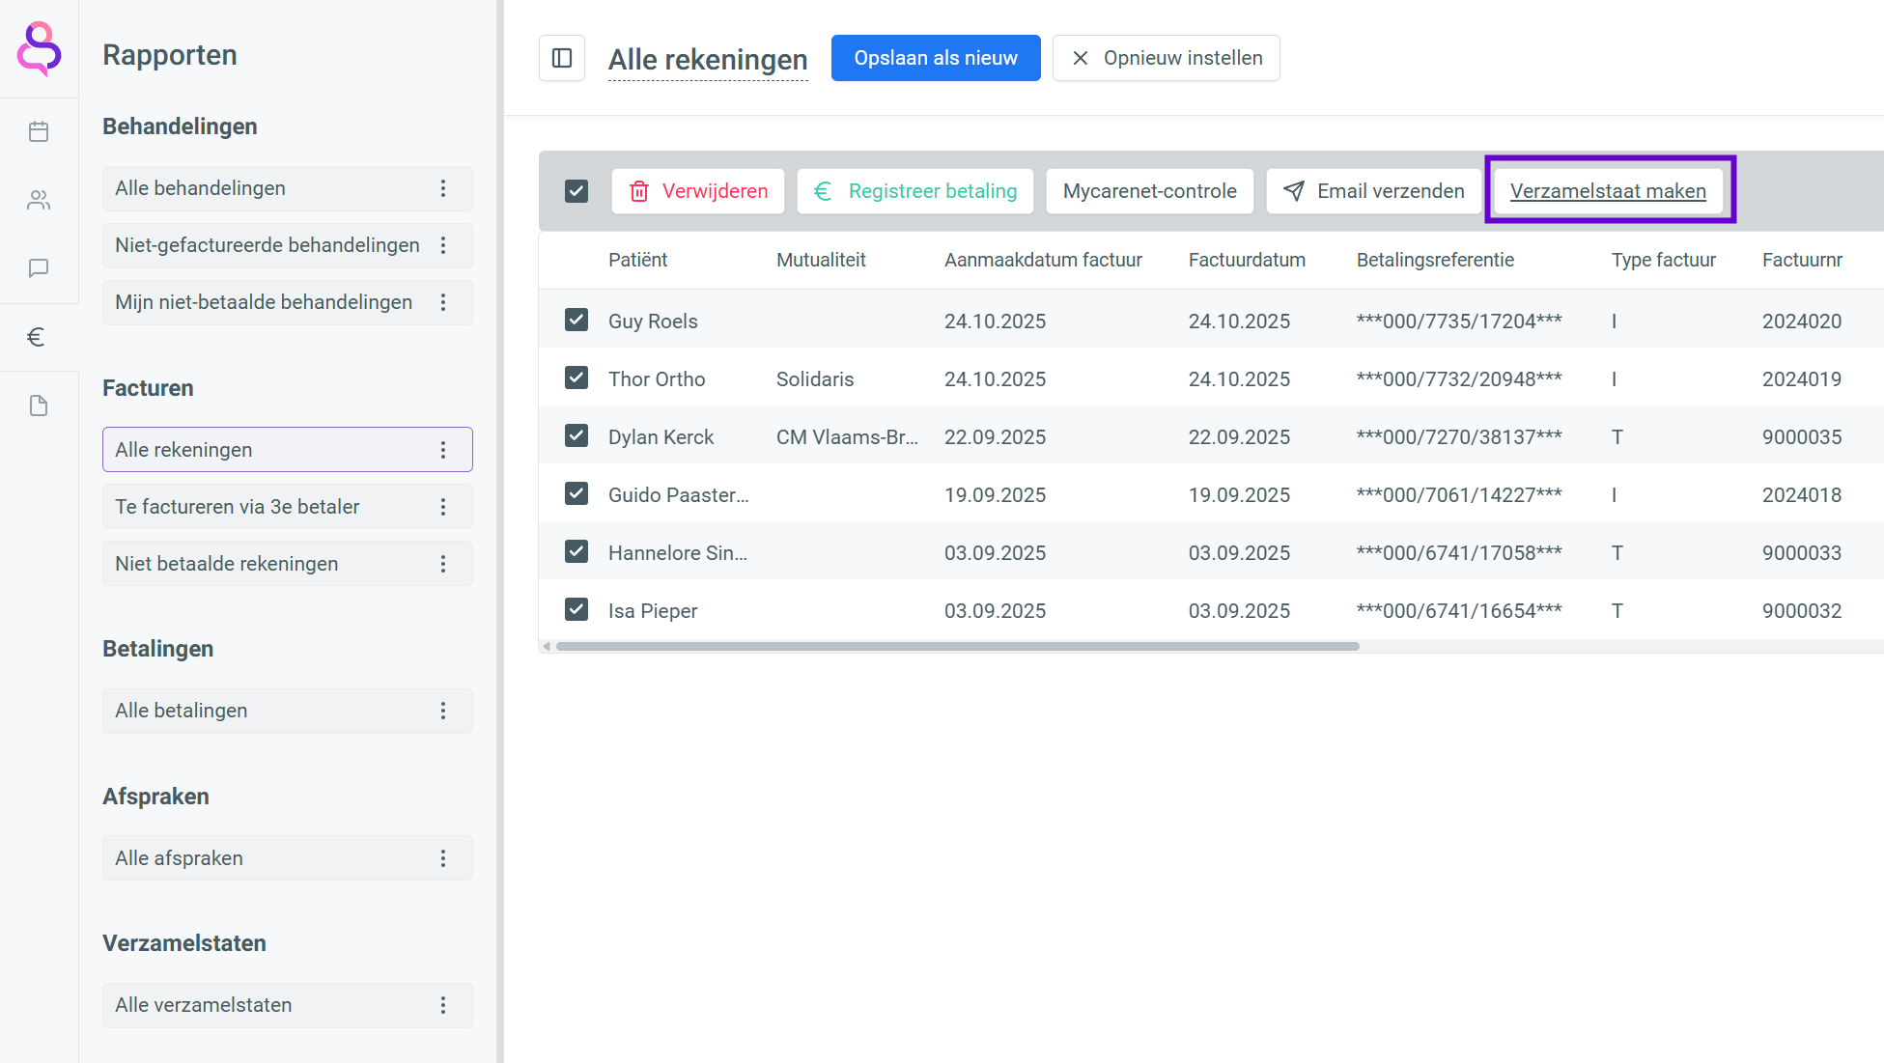Toggle the side panel layout icon
1884x1063 pixels.
tap(562, 58)
